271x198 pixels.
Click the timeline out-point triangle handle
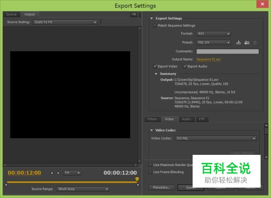pos(138,185)
